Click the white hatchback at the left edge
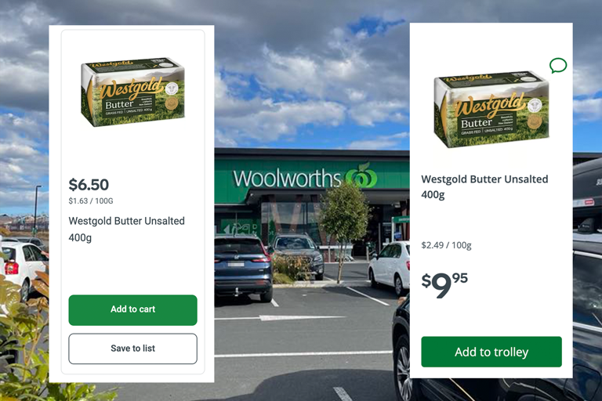The width and height of the screenshot is (602, 401). [23, 269]
